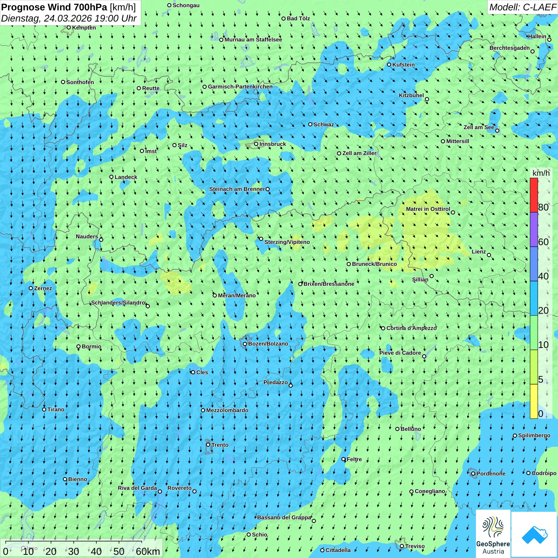Click the 'Cittadella' label
558x558 pixels.
pyautogui.click(x=338, y=550)
